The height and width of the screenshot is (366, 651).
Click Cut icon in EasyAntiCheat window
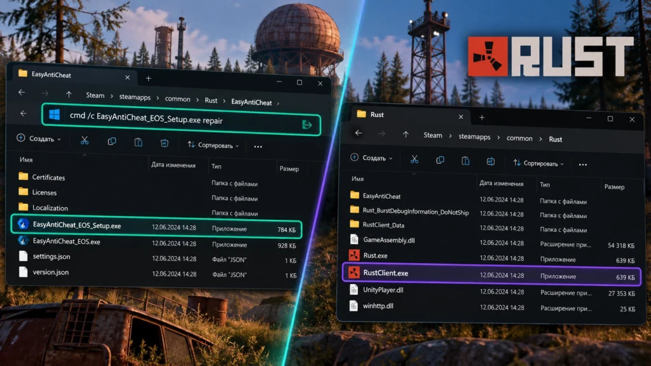pyautogui.click(x=85, y=140)
